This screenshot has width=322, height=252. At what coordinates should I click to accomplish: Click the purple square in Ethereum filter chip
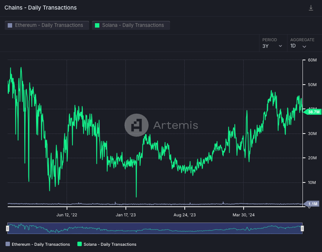[x=10, y=25]
